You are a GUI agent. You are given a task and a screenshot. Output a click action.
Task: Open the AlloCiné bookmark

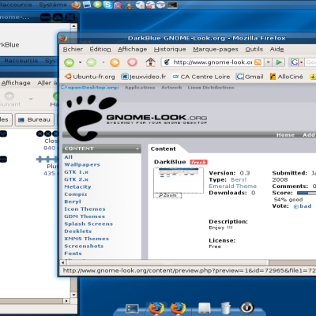click(287, 77)
